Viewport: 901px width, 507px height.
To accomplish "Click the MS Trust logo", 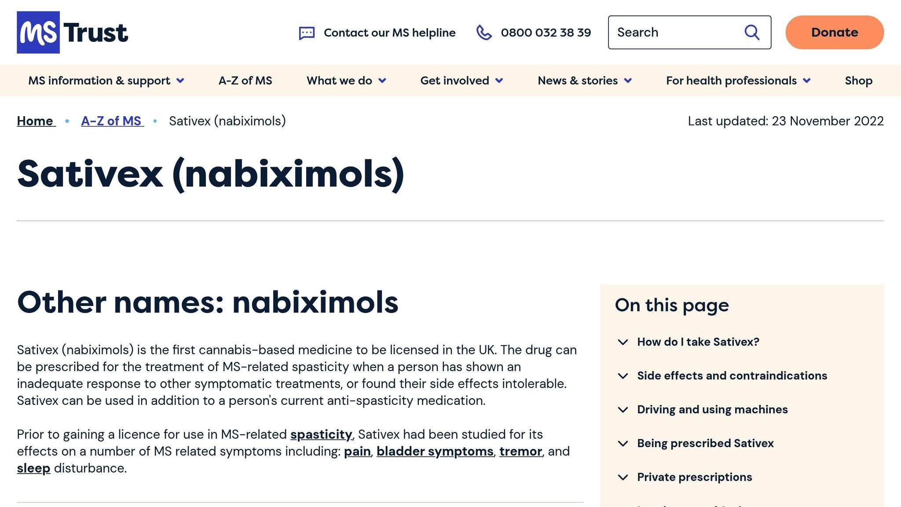I will (x=73, y=33).
